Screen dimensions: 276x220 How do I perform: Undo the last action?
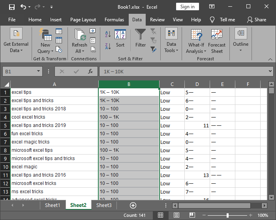pyautogui.click(x=23, y=7)
